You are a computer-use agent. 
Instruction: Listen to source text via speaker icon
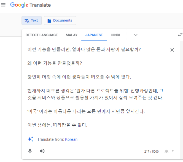click(x=42, y=151)
